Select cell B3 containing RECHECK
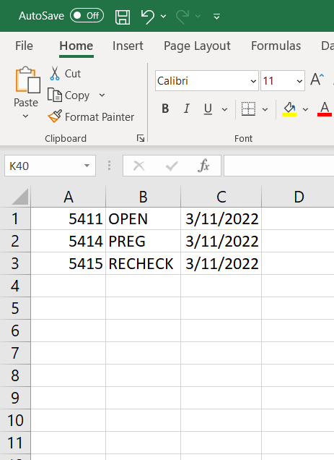The width and height of the screenshot is (334, 460). 143,263
